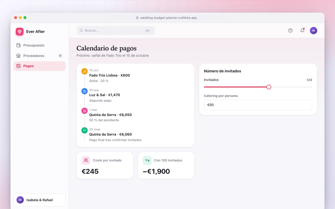Viewport: 335px width, 209px height.
Task: Click the 'Calendario de pagos' heading
Action: [107, 48]
